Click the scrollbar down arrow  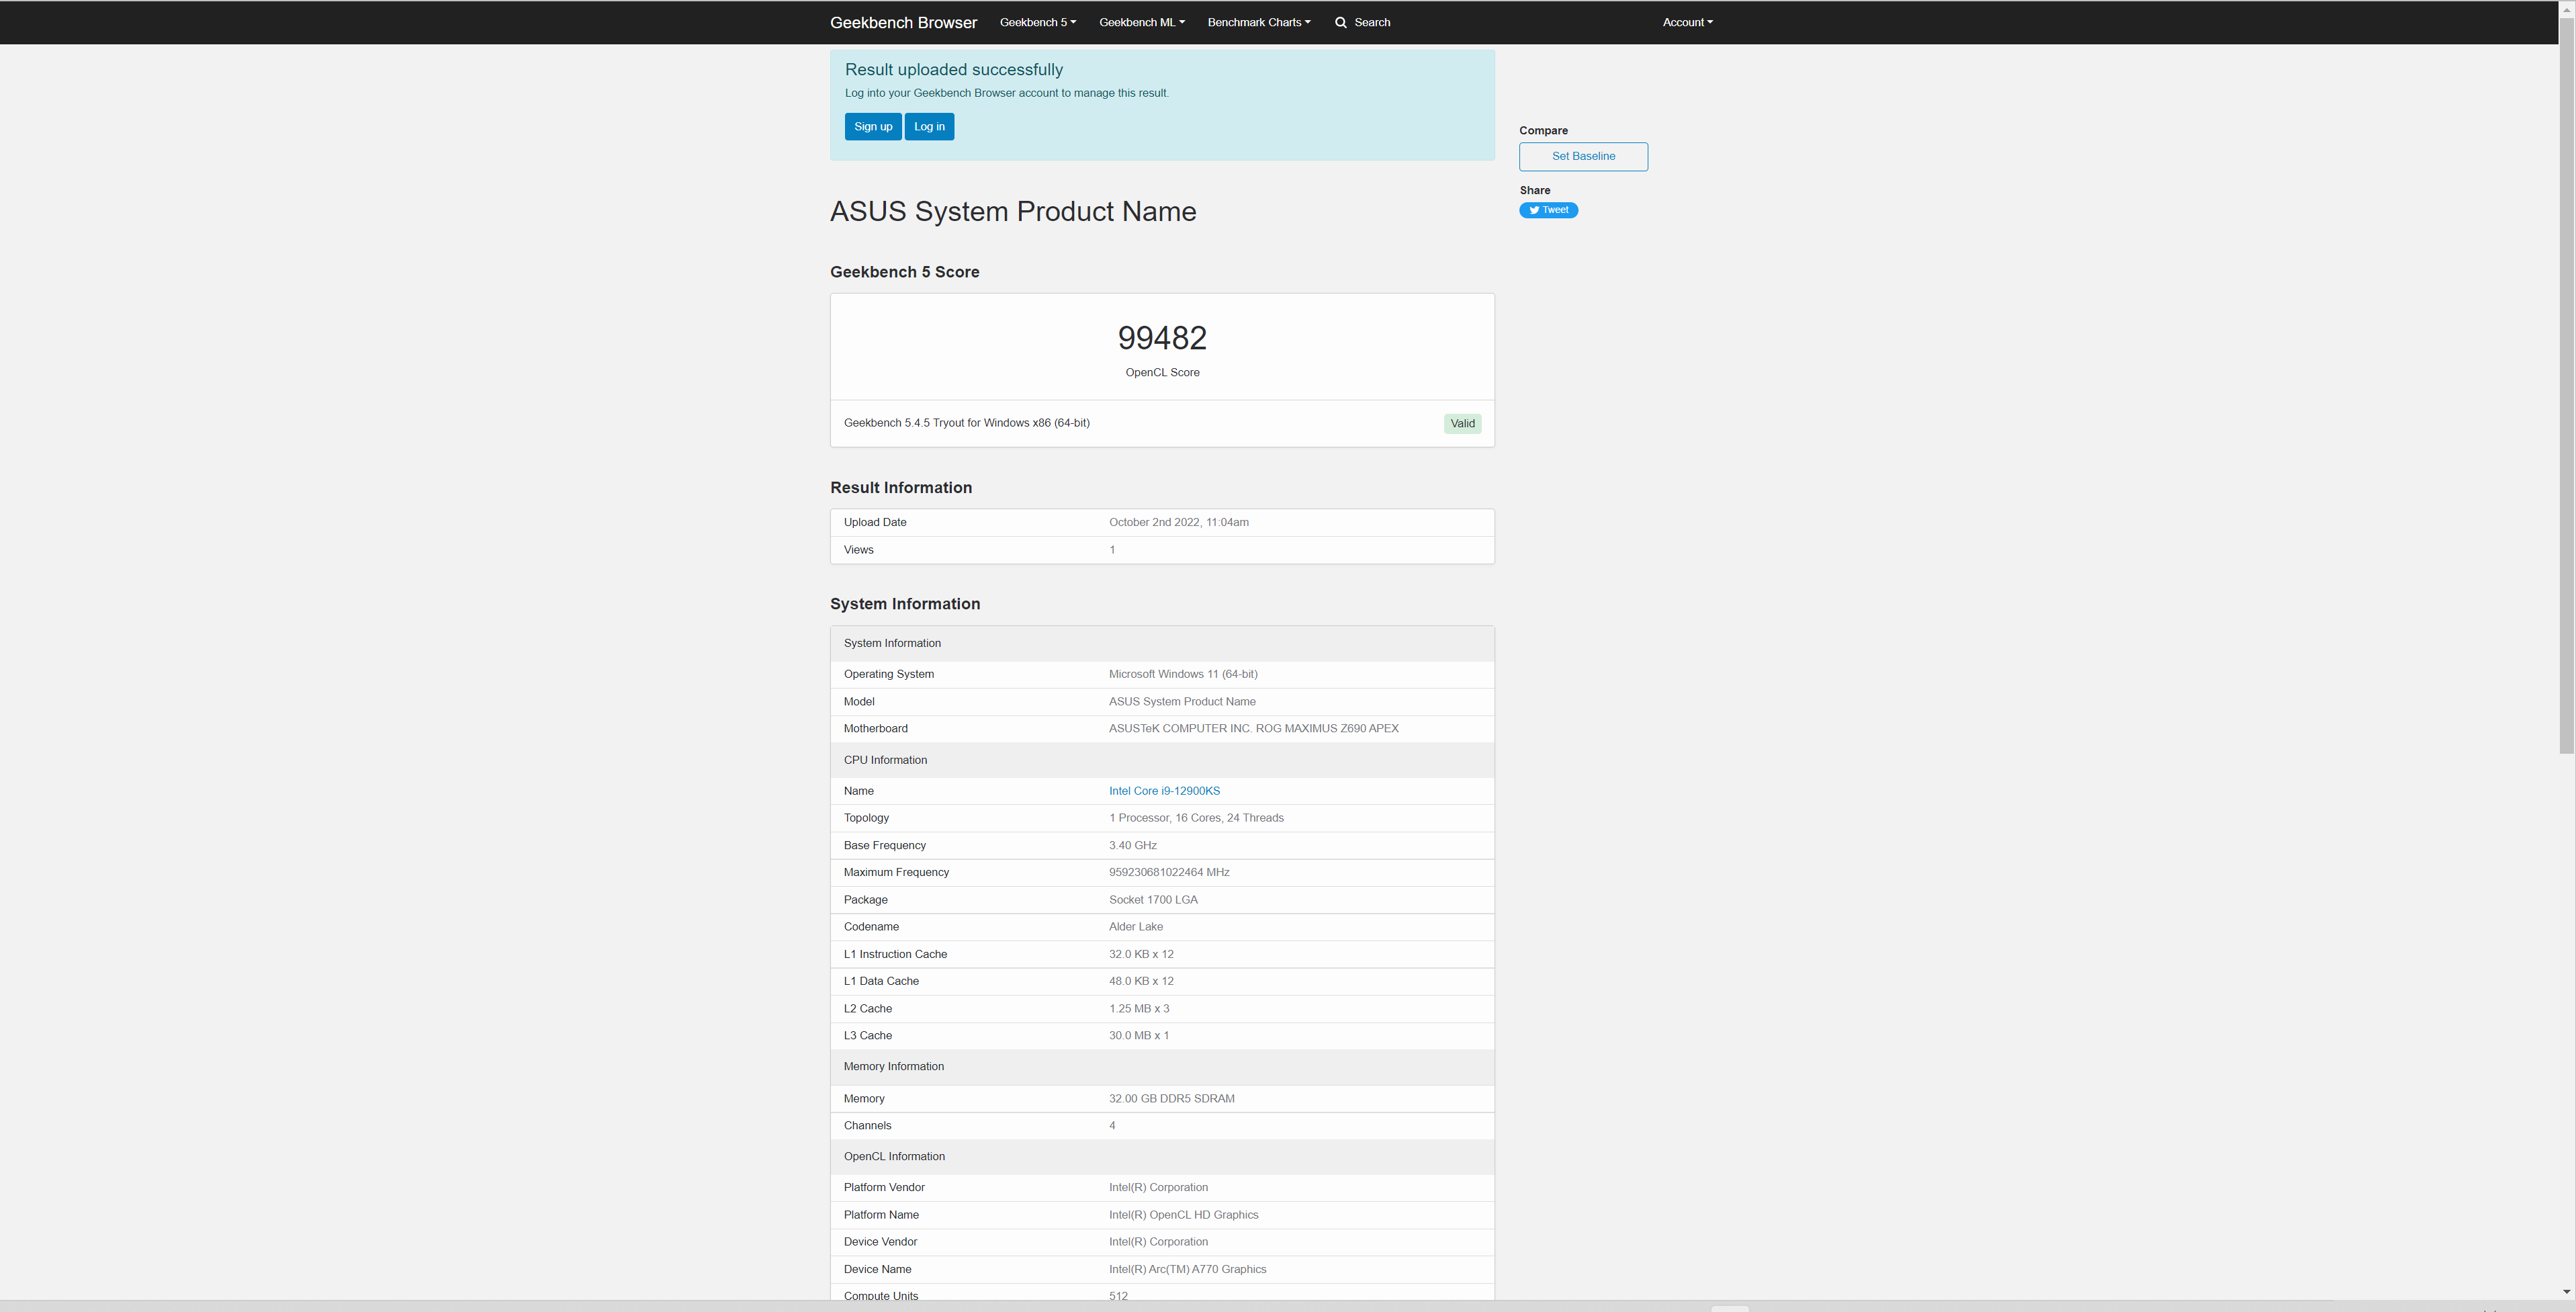[2566, 1292]
